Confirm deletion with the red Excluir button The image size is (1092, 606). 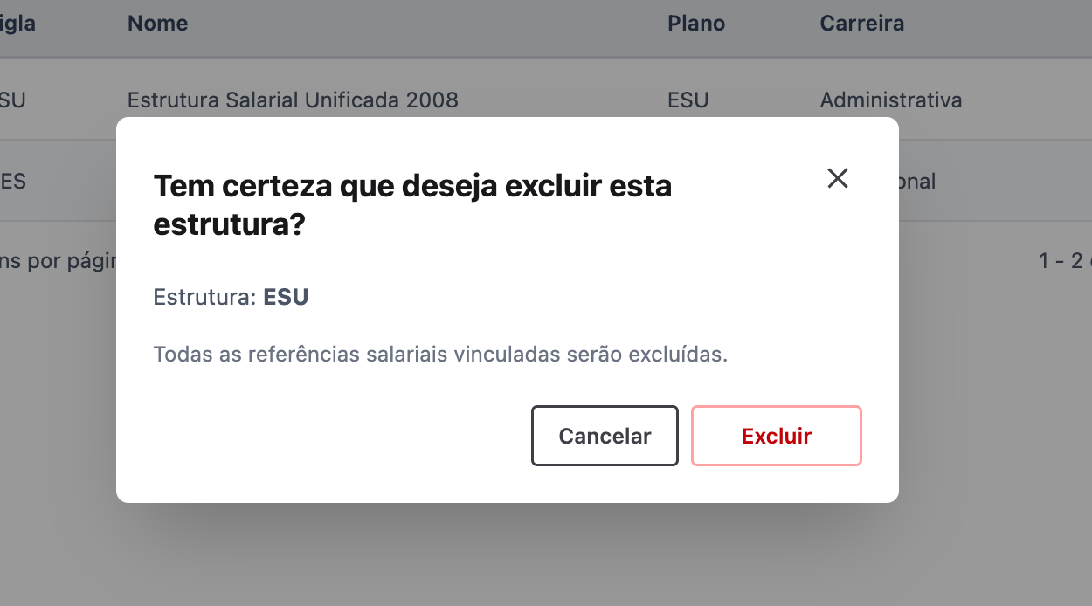[777, 436]
